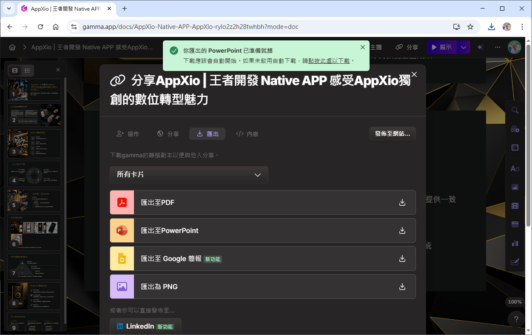Bookmark this page with star icon
Image resolution: width=532 pixels, height=335 pixels.
(470, 27)
